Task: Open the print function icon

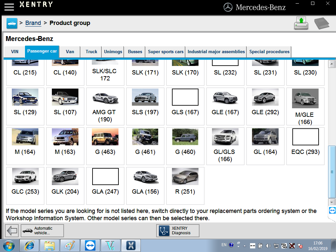Action: (x=301, y=23)
